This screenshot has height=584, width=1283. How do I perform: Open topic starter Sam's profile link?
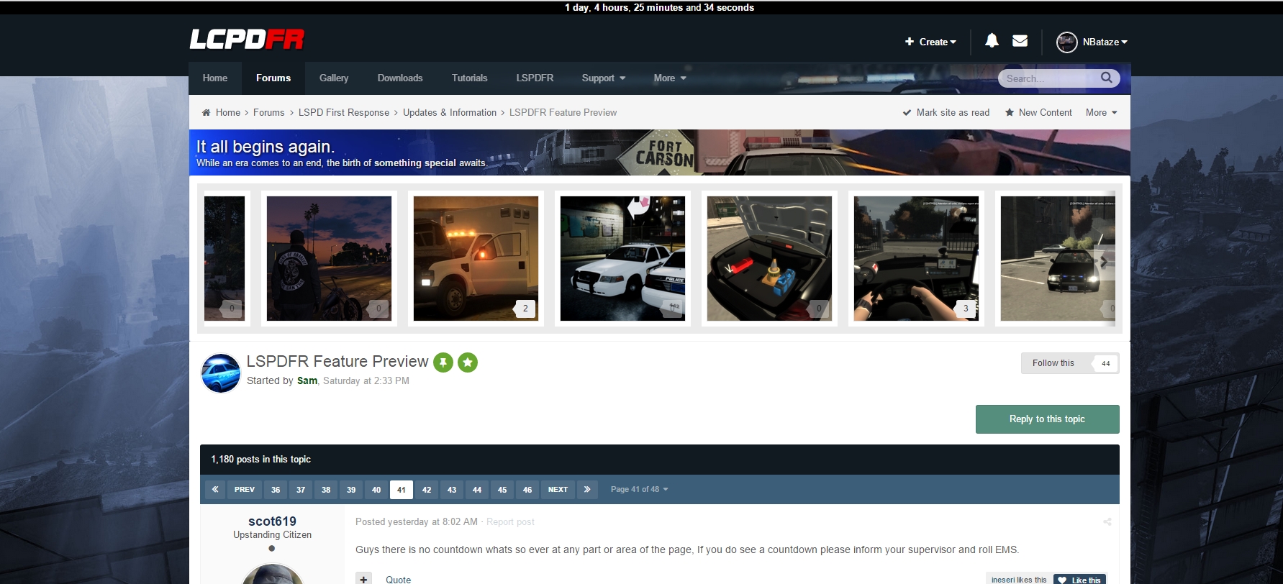[307, 381]
